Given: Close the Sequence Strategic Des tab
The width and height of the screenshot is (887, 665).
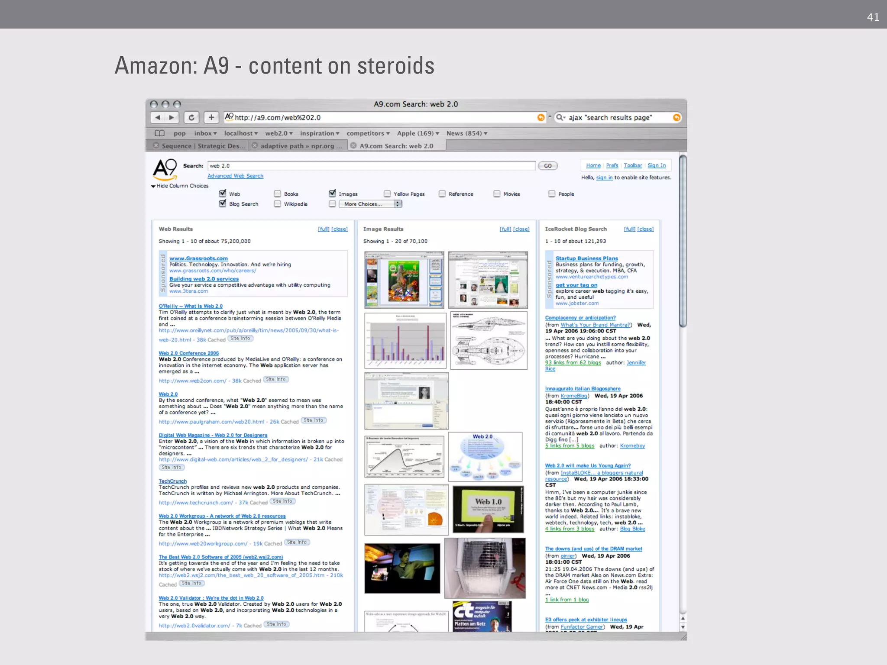Looking at the screenshot, I should [156, 145].
